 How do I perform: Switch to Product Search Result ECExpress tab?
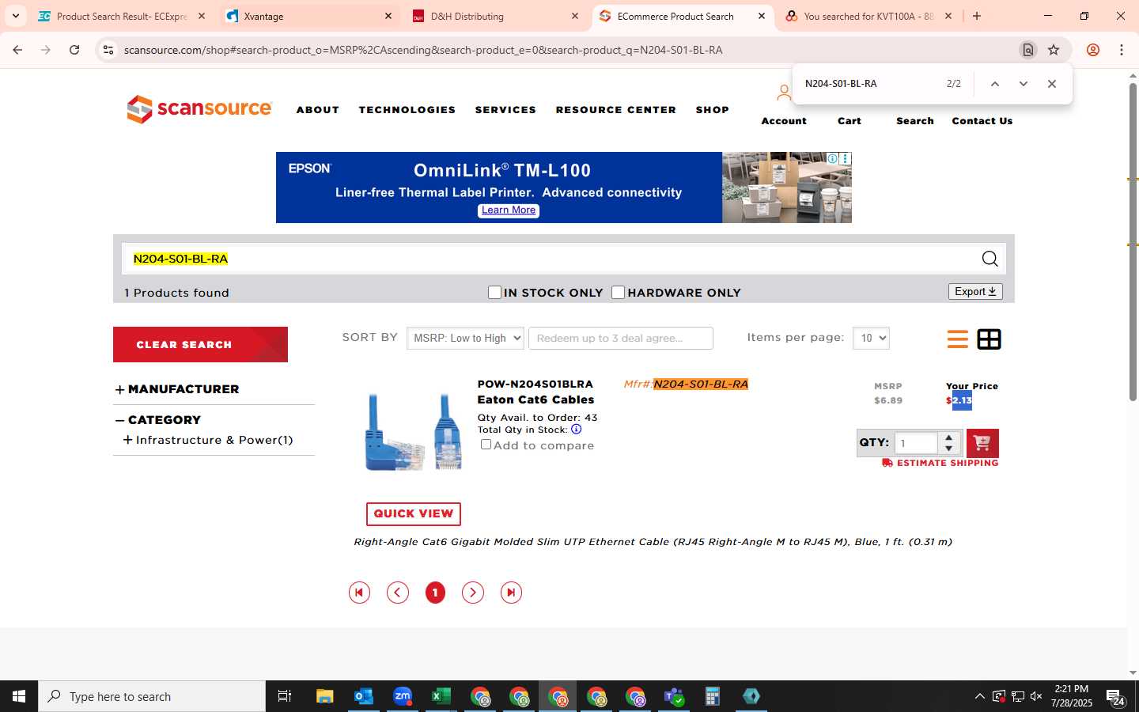122,16
